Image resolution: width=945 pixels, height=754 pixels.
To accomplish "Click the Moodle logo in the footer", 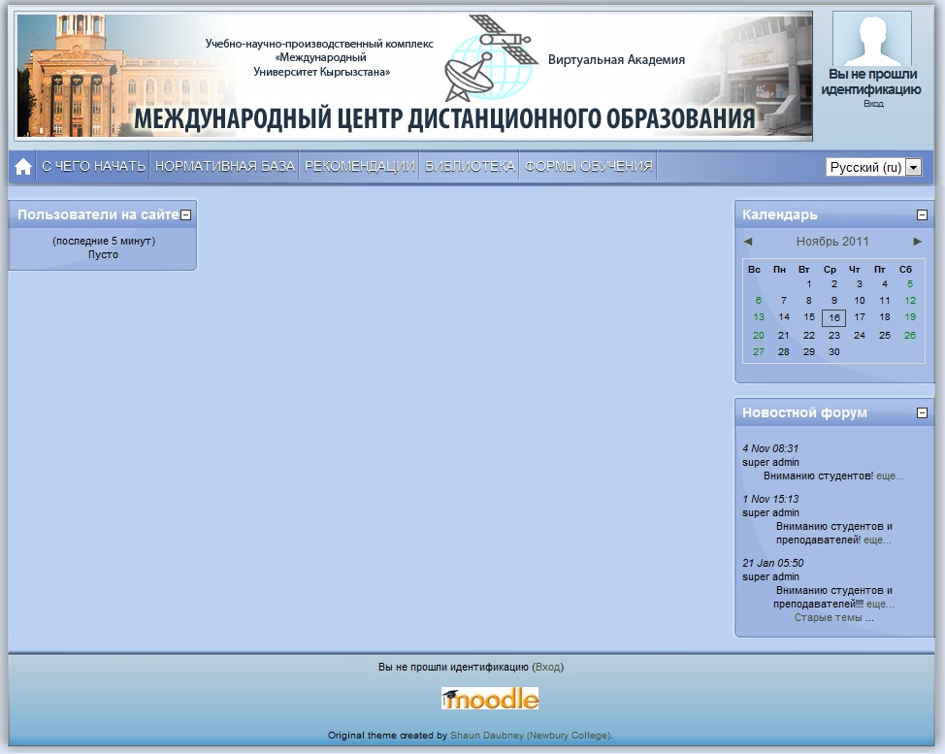I will [488, 698].
